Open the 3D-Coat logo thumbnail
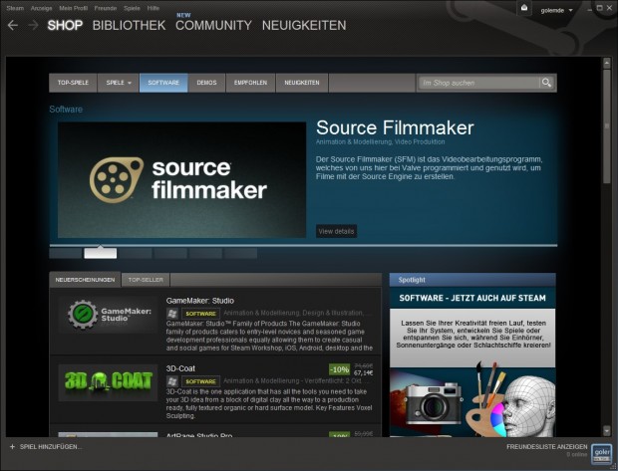The image size is (618, 471). pyautogui.click(x=108, y=382)
